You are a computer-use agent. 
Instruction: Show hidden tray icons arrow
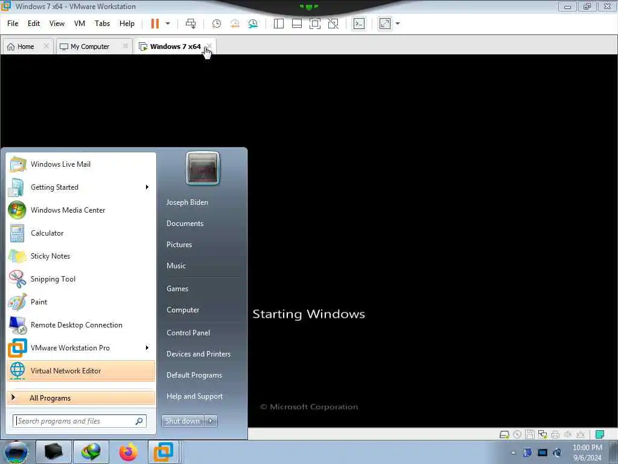pos(513,453)
